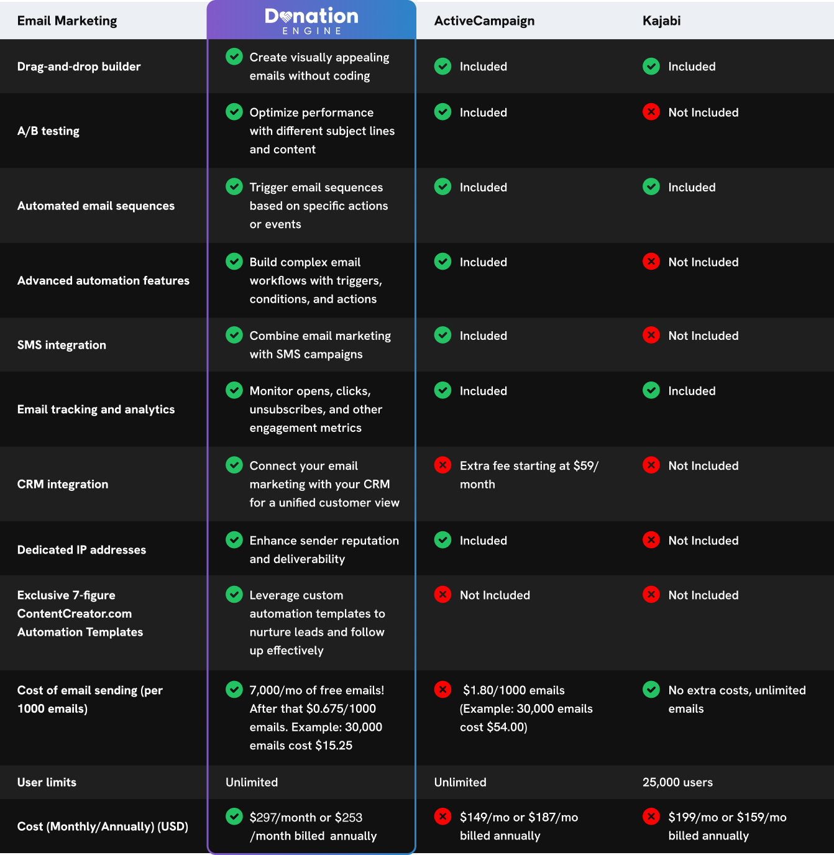Viewport: 834px width, 855px height.
Task: Click the Donation Engine logo header
Action: click(x=311, y=21)
